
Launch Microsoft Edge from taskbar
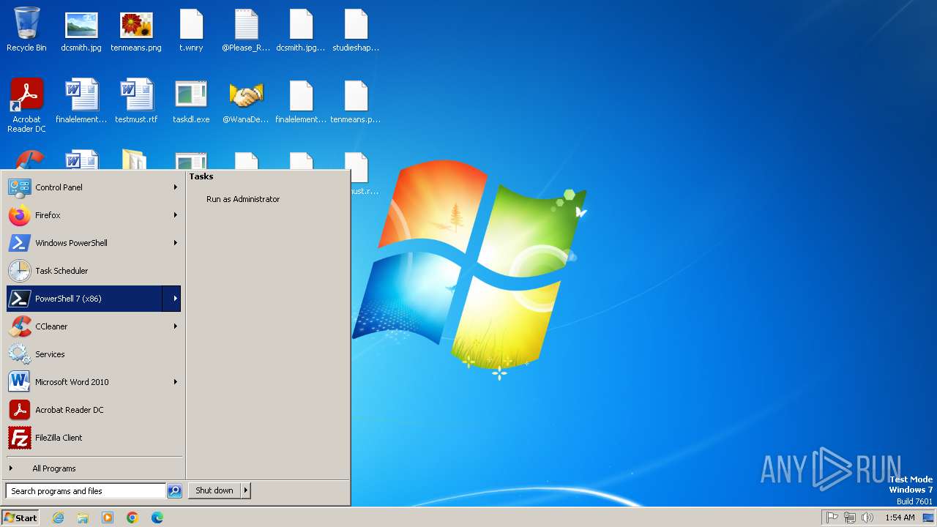tap(157, 517)
